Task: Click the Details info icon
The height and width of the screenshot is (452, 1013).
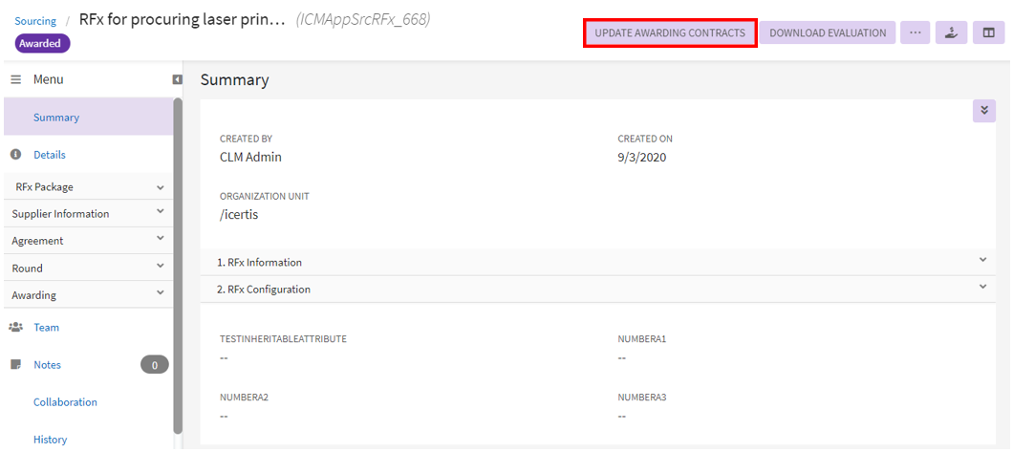Action: click(15, 155)
